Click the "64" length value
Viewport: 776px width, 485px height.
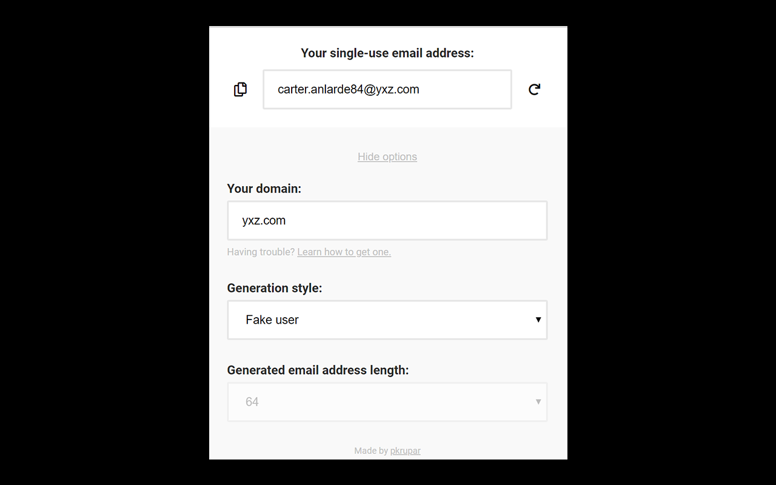tap(252, 401)
